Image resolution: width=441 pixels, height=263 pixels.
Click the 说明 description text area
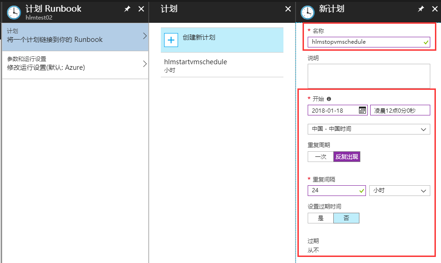(x=369, y=76)
